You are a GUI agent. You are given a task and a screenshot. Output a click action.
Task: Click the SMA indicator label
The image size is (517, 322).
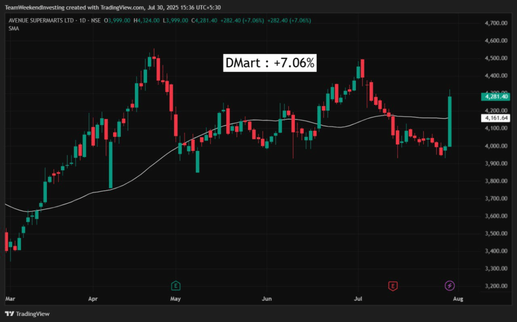click(x=14, y=28)
